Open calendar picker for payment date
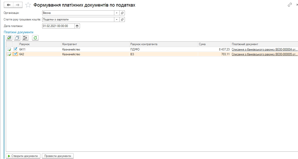 pyautogui.click(x=77, y=26)
